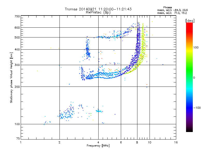Click the '100' colorbar tick label
The height and width of the screenshot is (155, 207).
196,48
